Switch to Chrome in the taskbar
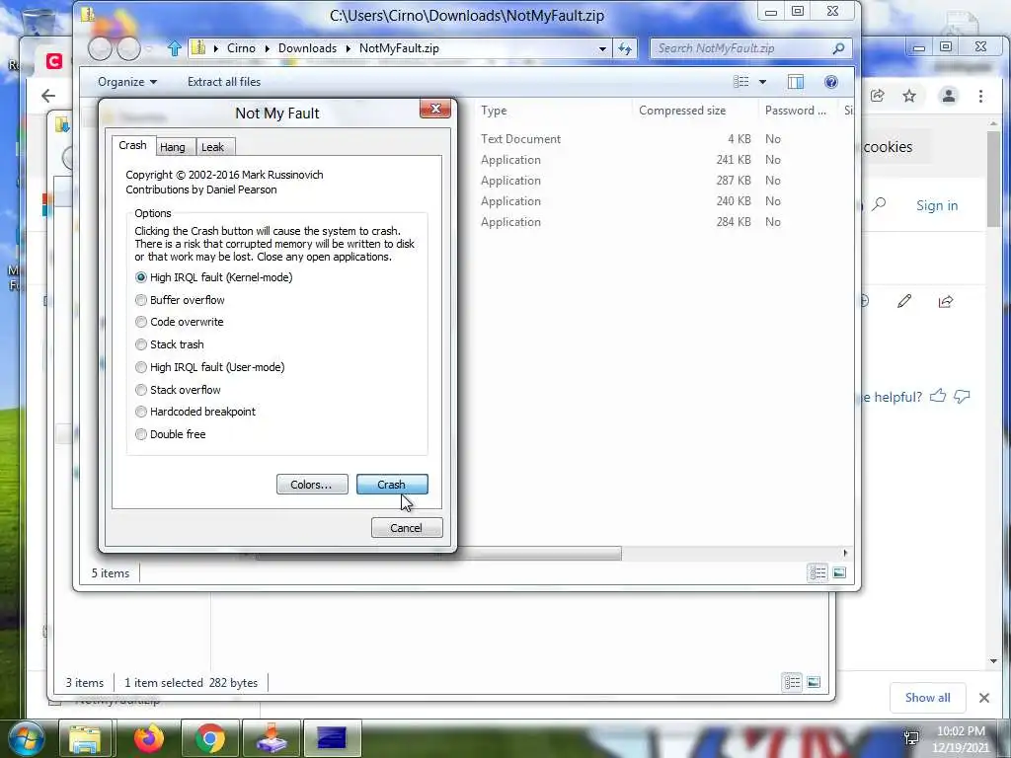This screenshot has width=1011, height=758. tap(209, 738)
